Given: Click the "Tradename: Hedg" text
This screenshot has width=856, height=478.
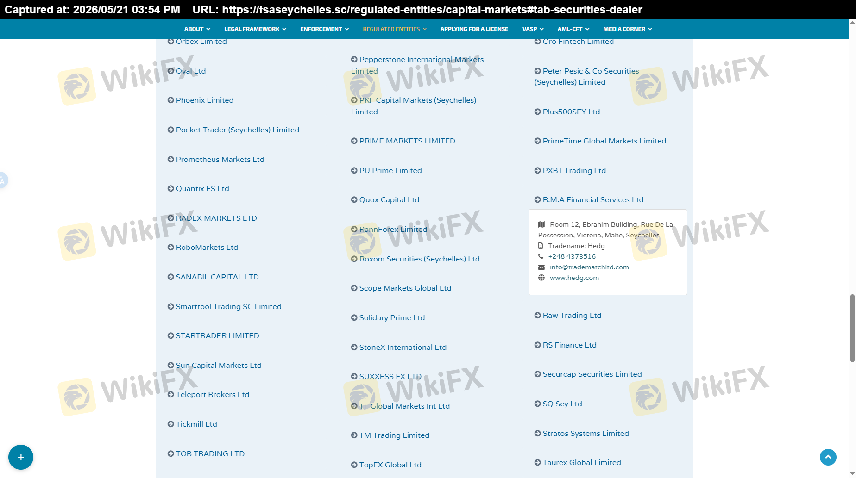Looking at the screenshot, I should click(x=577, y=246).
